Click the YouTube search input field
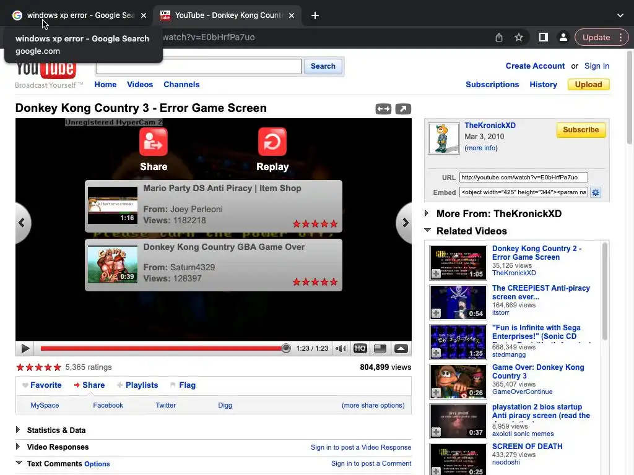The width and height of the screenshot is (634, 475). [199, 66]
